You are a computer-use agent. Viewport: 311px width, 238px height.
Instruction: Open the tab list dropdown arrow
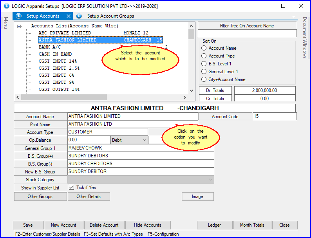294,16
